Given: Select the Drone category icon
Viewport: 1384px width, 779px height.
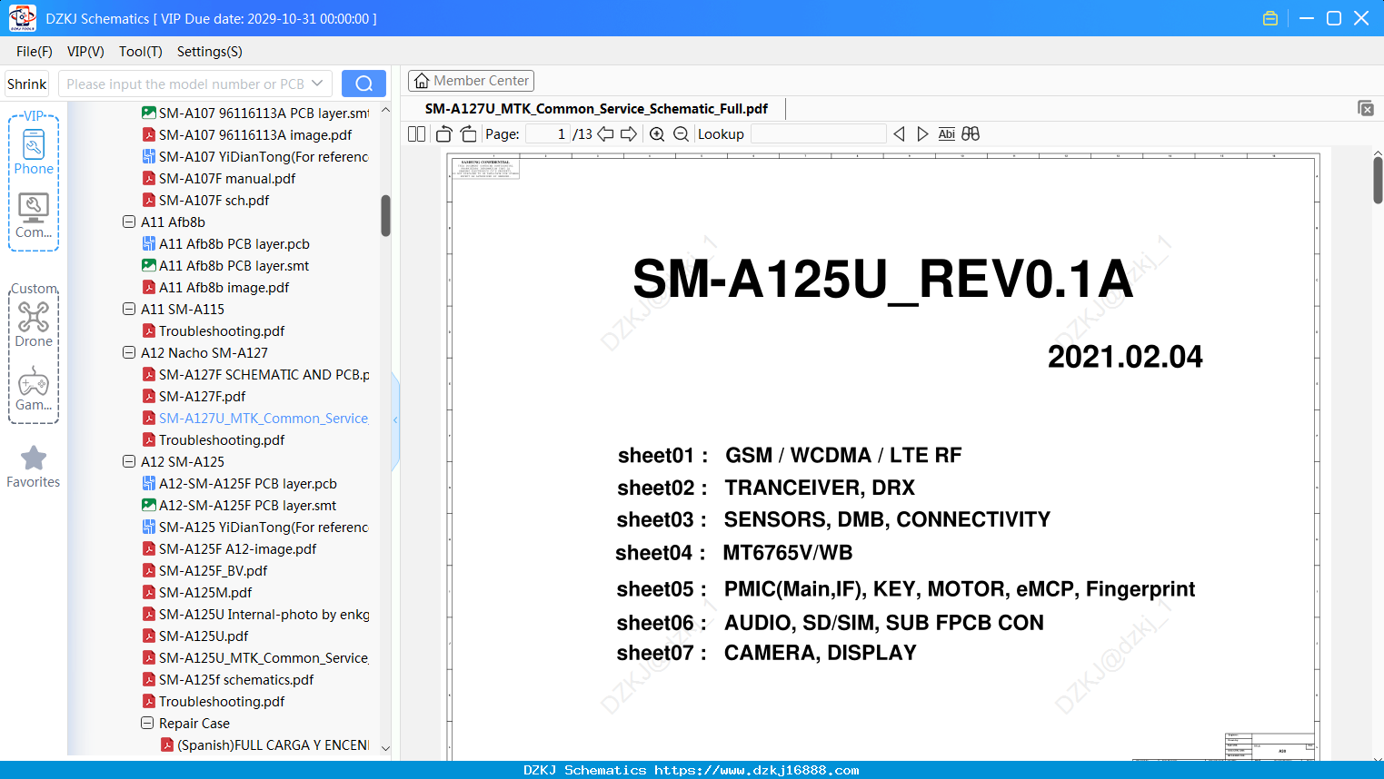Looking at the screenshot, I should tap(34, 324).
